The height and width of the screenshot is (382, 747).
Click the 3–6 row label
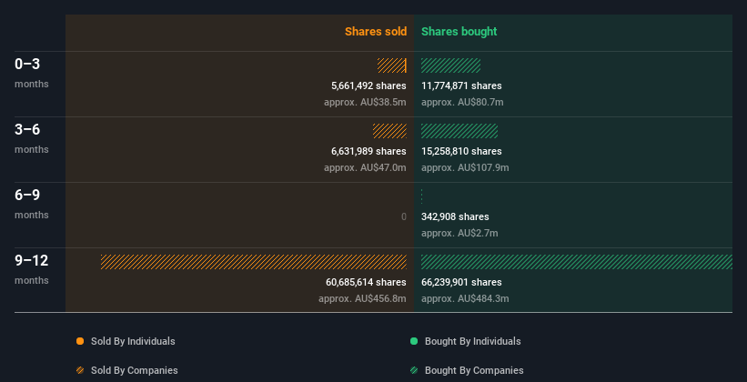tap(27, 129)
